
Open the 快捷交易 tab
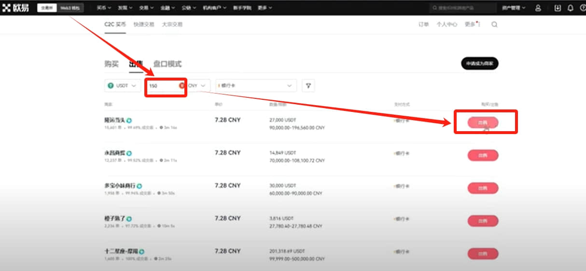point(144,25)
